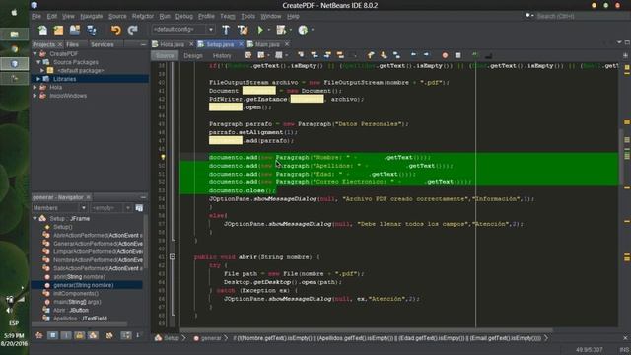Image resolution: width=631 pixels, height=355 pixels.
Task: Click the Setup breadcrumb at bottom
Action: click(172, 338)
